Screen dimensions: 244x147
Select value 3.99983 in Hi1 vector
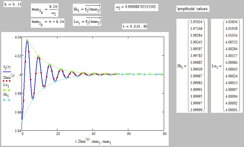coord(196,83)
